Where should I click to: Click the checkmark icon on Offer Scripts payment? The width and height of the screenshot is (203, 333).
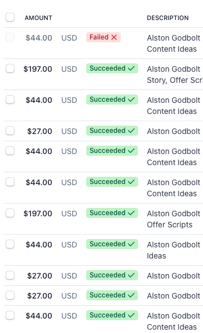[x=131, y=213]
